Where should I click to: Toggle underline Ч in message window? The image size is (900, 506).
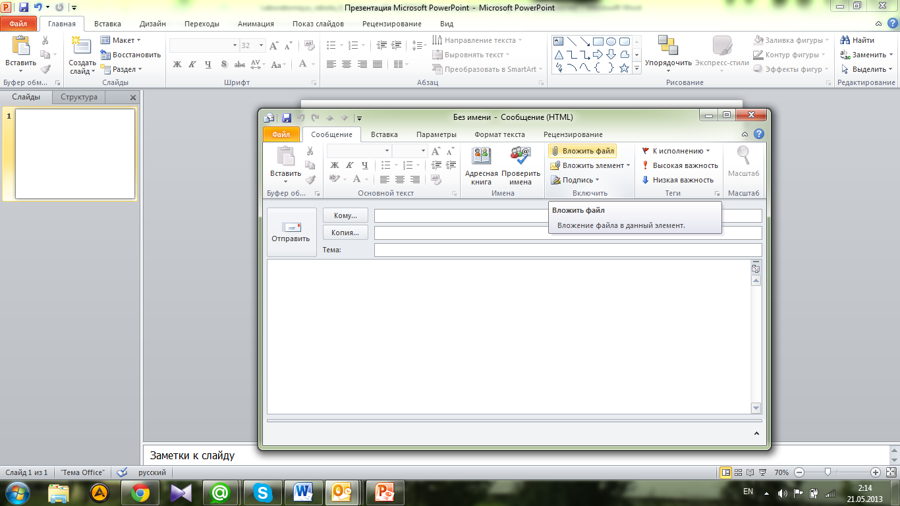[x=365, y=165]
